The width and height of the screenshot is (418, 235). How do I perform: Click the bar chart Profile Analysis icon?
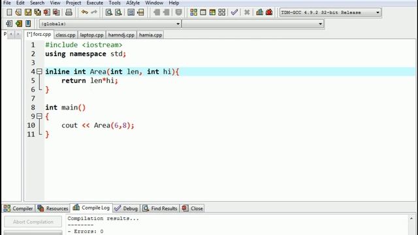click(x=260, y=12)
